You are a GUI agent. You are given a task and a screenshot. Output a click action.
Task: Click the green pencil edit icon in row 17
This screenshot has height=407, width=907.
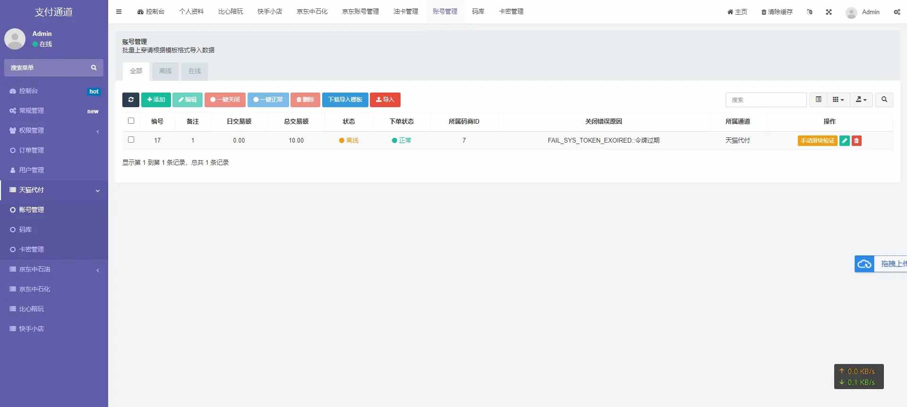(x=844, y=141)
